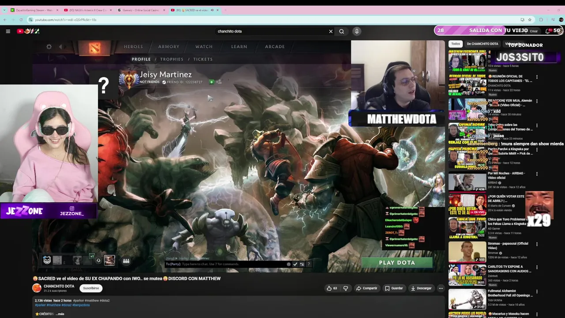Open the browser extensions puzzle icon
This screenshot has width=565, height=318.
coord(541,19)
